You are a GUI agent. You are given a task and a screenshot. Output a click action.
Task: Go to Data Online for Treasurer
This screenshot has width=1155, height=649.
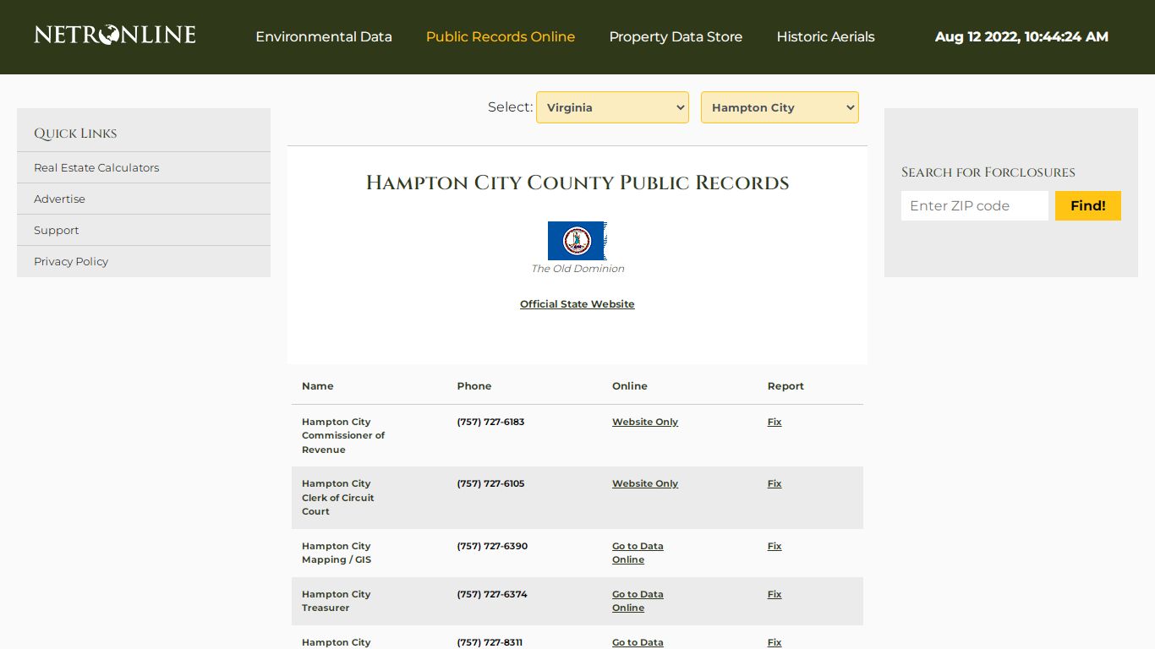pyautogui.click(x=638, y=601)
